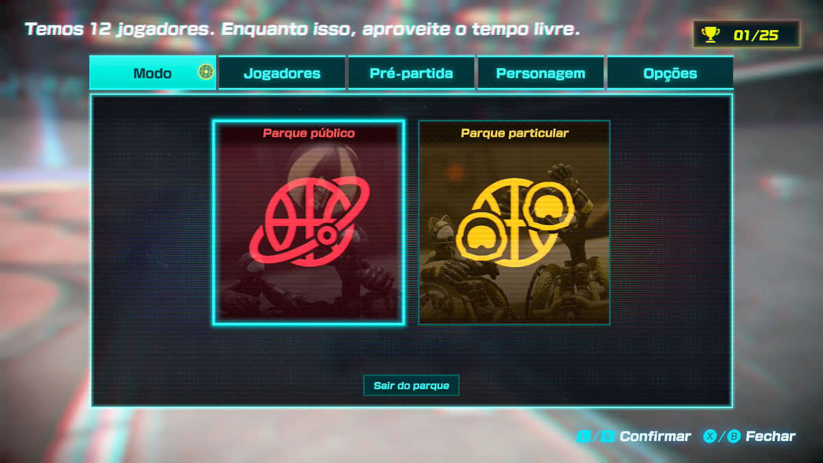Click the X button icon
This screenshot has width=823, height=463.
coord(710,436)
